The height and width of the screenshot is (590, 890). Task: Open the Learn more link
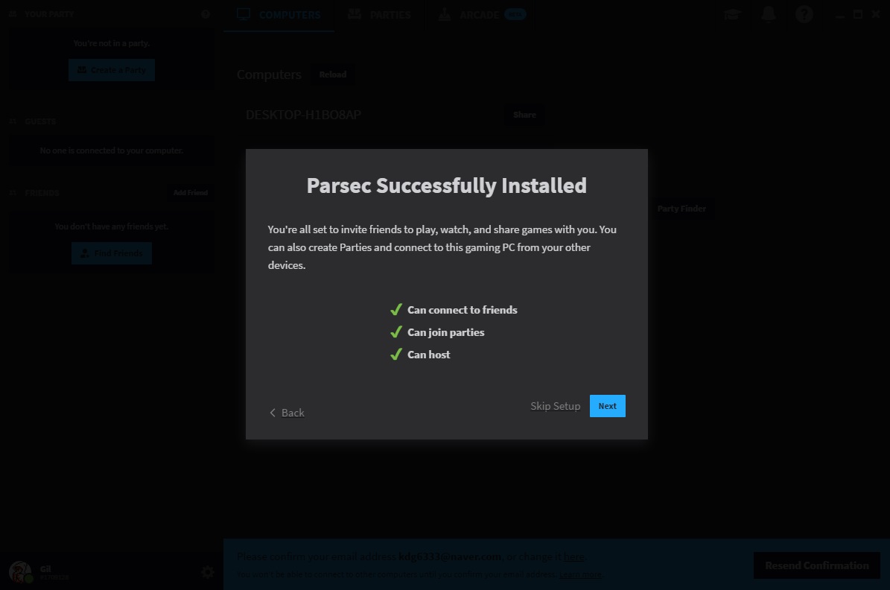click(580, 574)
